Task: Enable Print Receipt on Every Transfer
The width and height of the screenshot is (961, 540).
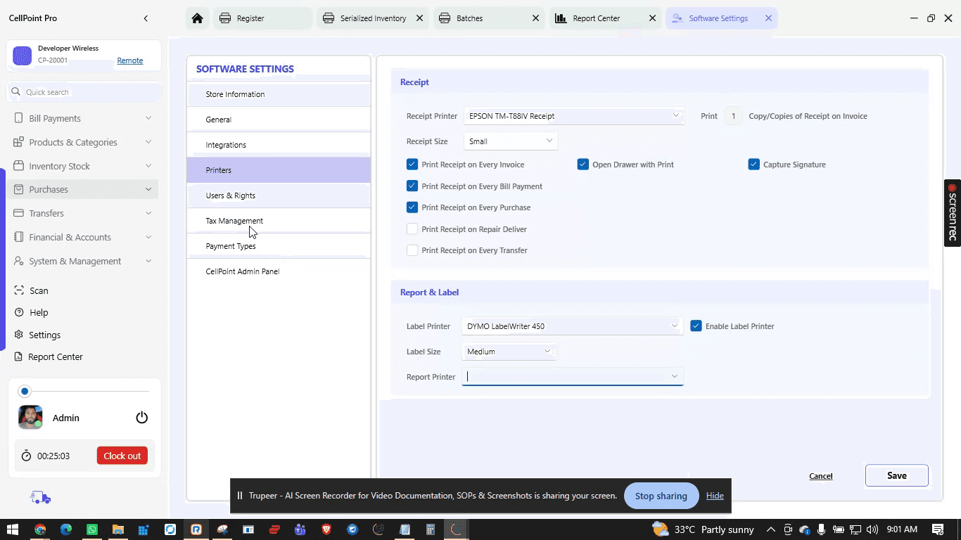Action: pos(412,250)
